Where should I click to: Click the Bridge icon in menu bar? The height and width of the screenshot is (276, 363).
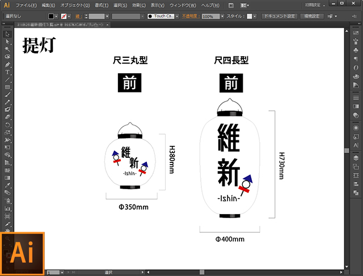[231, 5]
